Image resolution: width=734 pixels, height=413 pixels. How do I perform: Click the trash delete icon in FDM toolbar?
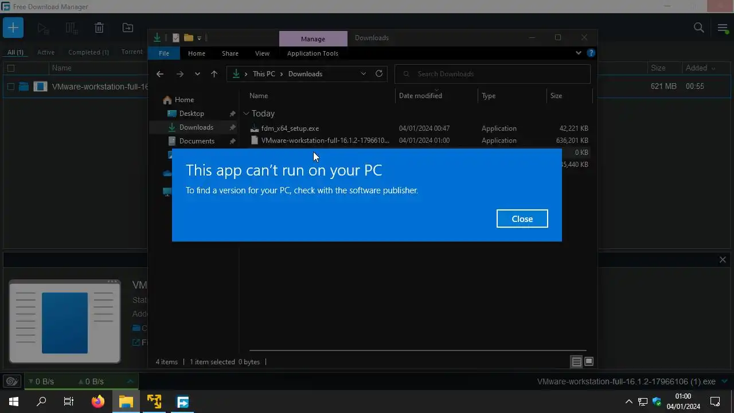(x=99, y=28)
